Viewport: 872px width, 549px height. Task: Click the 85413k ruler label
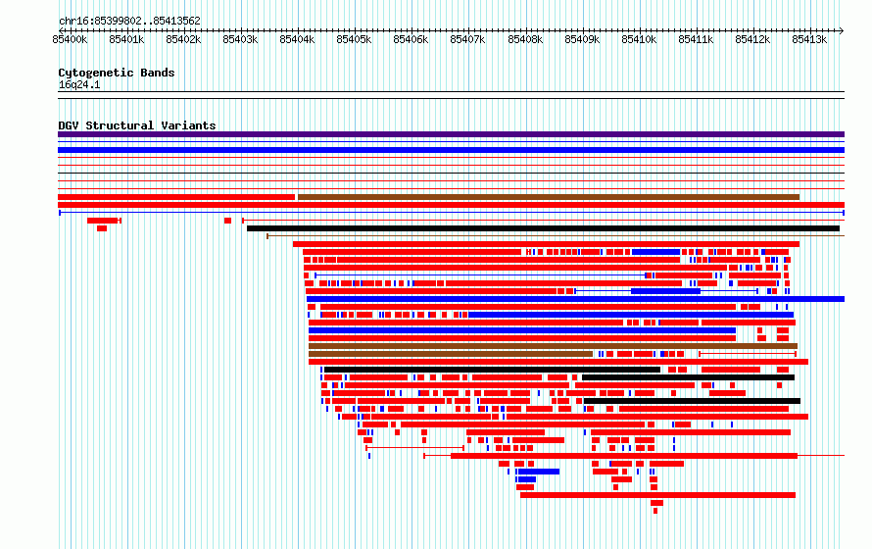tap(809, 39)
